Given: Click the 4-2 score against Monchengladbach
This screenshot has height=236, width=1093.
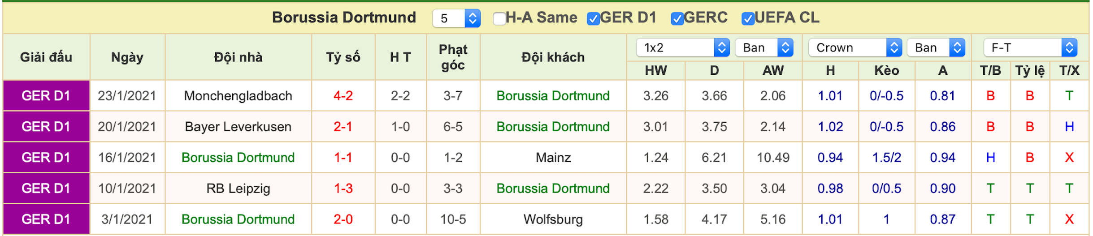Looking at the screenshot, I should coord(343,96).
